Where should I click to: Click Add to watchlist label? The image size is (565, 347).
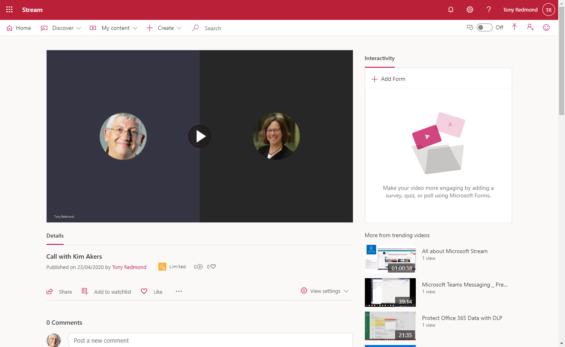[113, 292]
